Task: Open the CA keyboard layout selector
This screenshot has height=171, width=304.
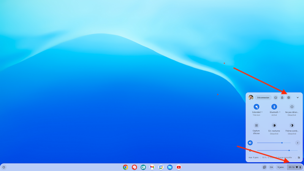Action: [x=271, y=167]
